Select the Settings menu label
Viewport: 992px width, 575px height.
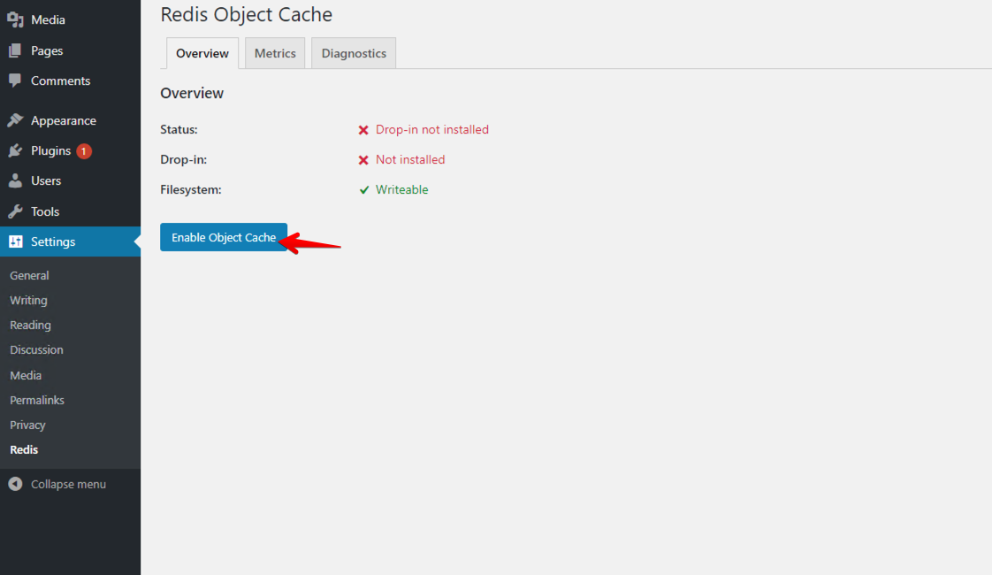coord(53,241)
